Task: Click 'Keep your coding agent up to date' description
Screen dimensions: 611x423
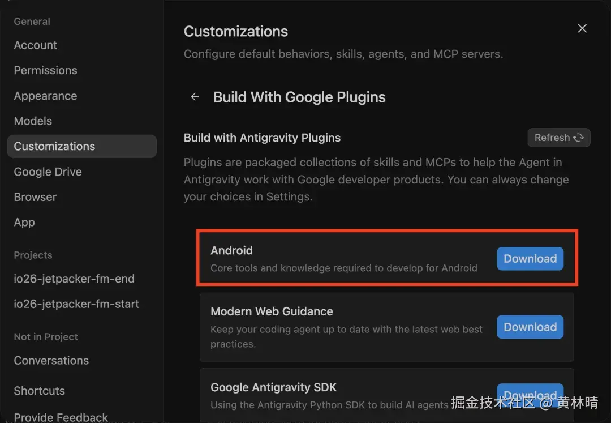Action: click(346, 336)
